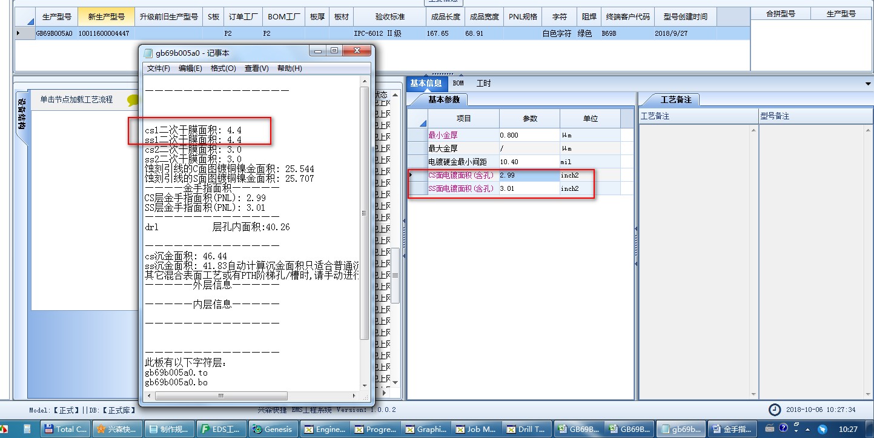This screenshot has width=874, height=438.
Task: Open the Engine taskbar window
Action: pyautogui.click(x=326, y=429)
